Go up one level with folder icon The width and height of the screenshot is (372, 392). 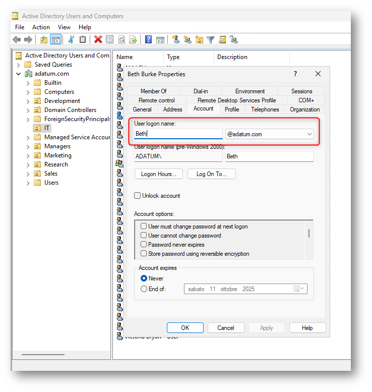44,39
